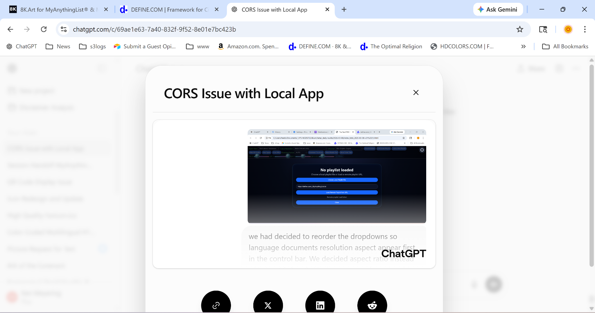
Task: Open the s3logs bookmarks folder
Action: tap(92, 46)
